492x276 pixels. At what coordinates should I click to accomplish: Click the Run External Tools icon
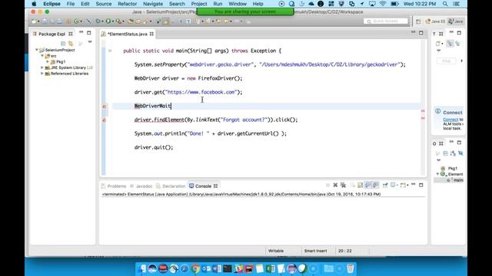[x=118, y=21]
